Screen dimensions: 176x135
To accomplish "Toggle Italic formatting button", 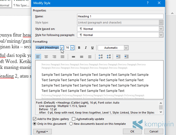I will pyautogui.click(x=86, y=48).
